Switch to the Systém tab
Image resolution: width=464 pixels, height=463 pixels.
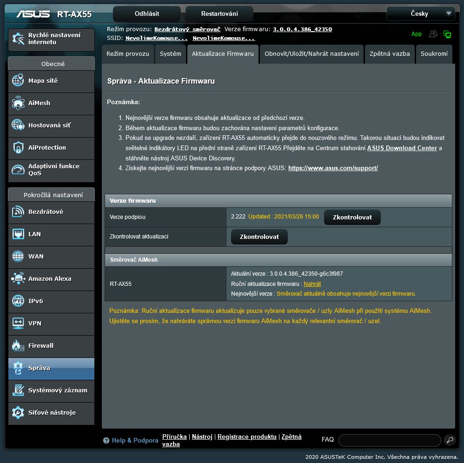(170, 54)
